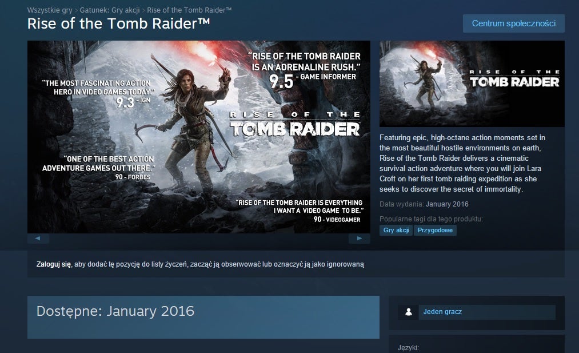Click the Popularne tagi dla tego produktu label
Viewport: 579px width, 353px height.
431,219
